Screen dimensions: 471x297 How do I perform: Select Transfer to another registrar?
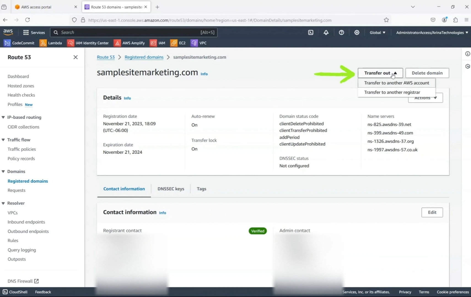point(397,92)
